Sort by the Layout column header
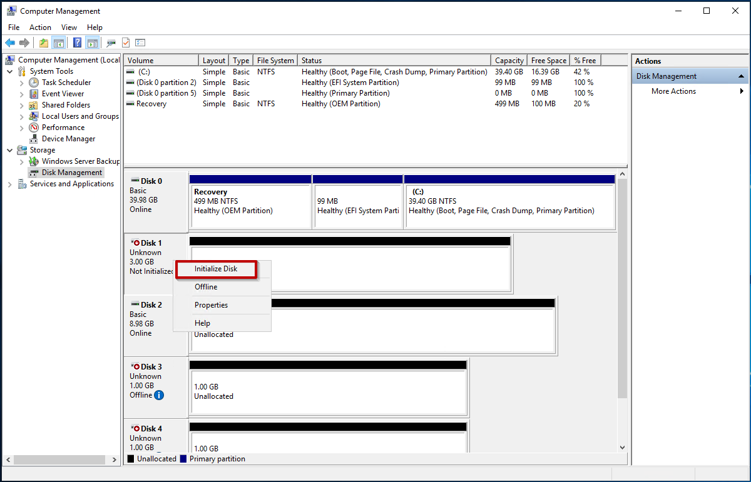751x482 pixels. pyautogui.click(x=214, y=61)
